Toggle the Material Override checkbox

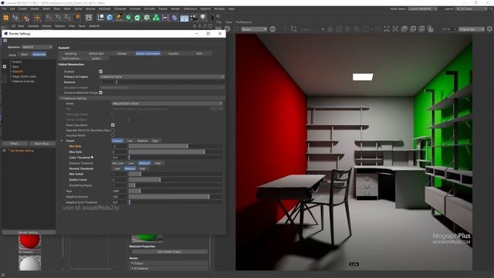coord(5,81)
